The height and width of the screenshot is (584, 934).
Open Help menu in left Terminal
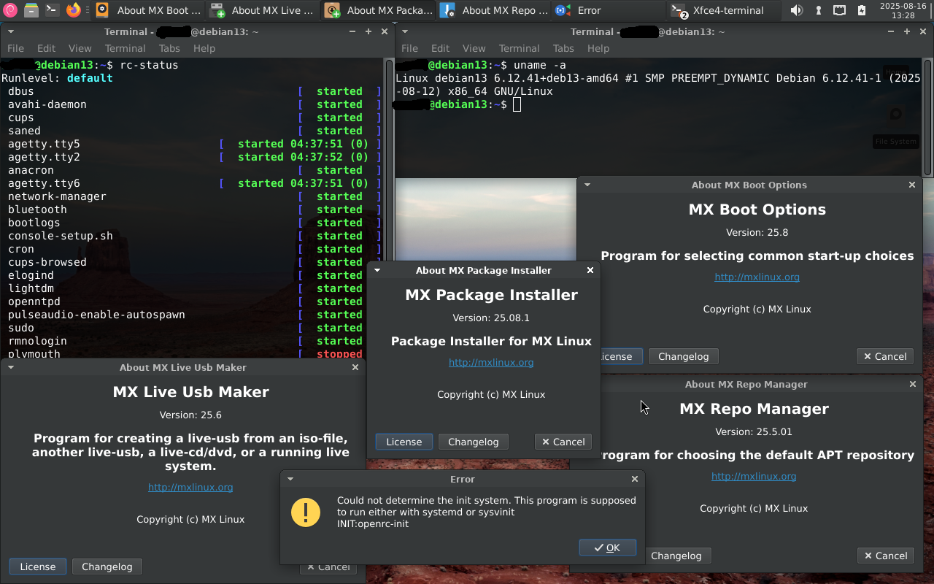204,48
